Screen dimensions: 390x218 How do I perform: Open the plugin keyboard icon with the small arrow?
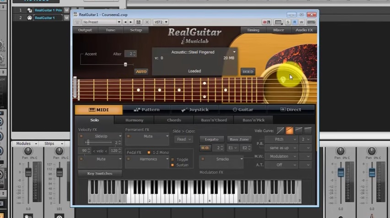click(278, 22)
